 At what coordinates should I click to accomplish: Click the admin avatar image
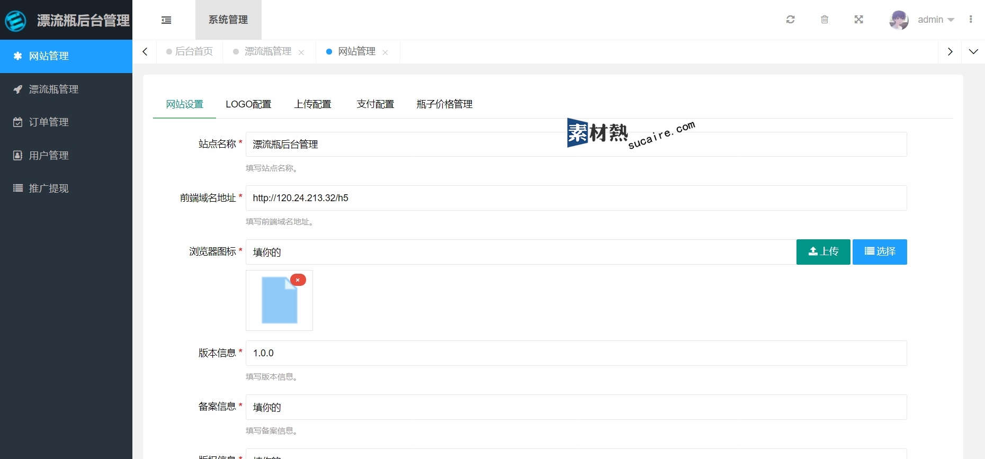pos(899,20)
